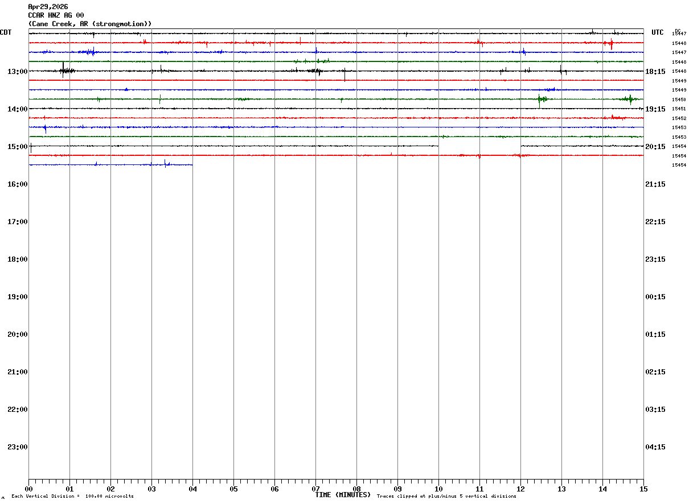This screenshot has width=689, height=504.
Task: Click minute tick label "13" on the axis
Action: pos(561,489)
